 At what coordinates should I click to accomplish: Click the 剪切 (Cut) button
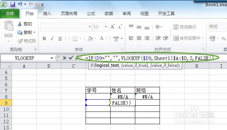pos(25,24)
